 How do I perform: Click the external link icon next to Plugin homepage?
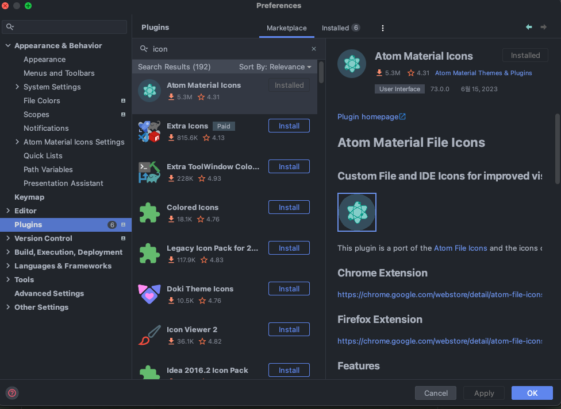click(x=402, y=116)
